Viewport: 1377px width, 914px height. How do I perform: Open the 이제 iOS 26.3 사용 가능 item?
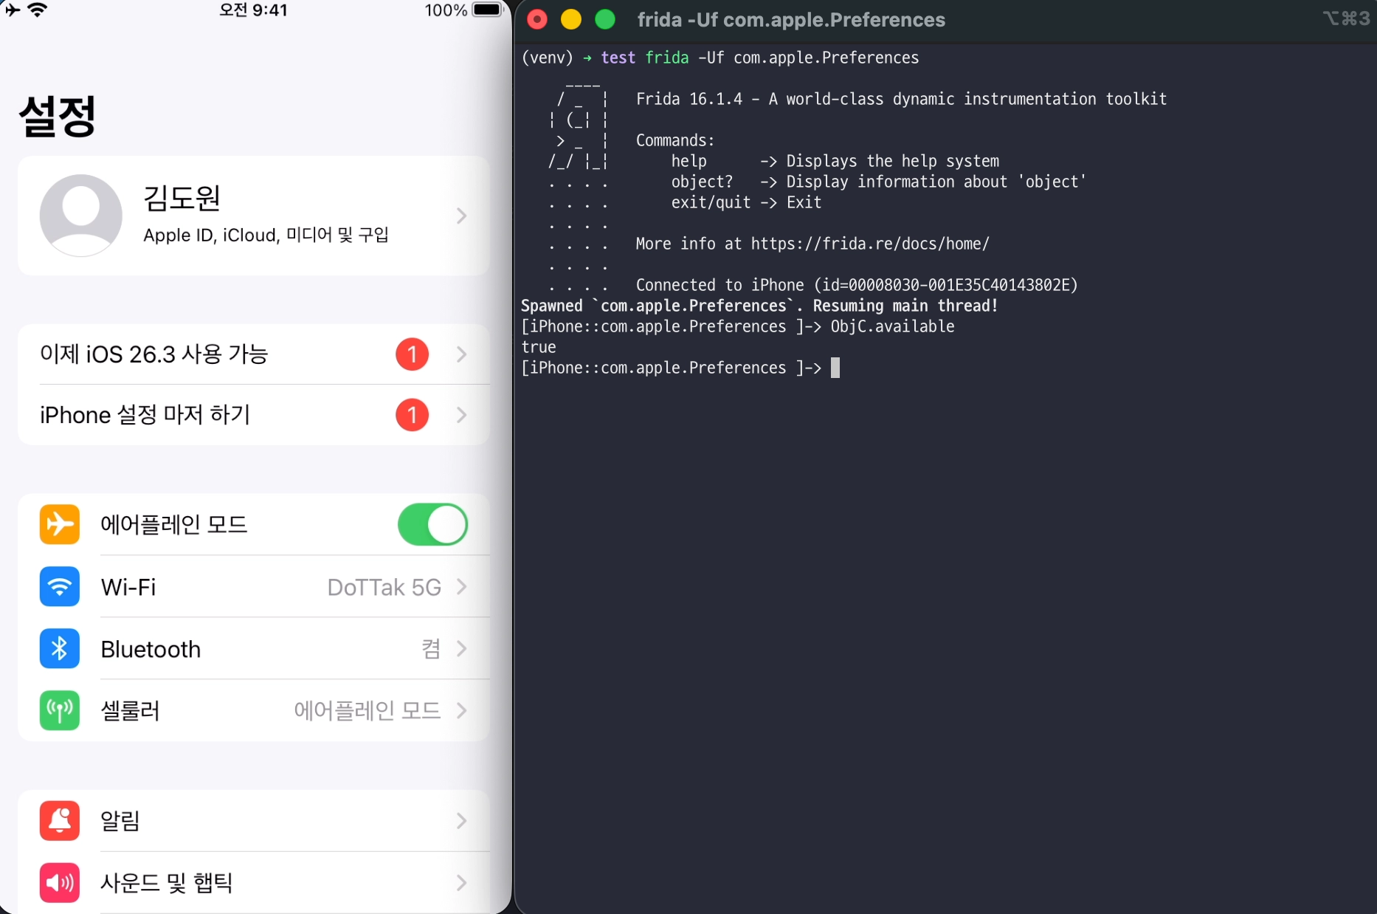[x=254, y=354]
